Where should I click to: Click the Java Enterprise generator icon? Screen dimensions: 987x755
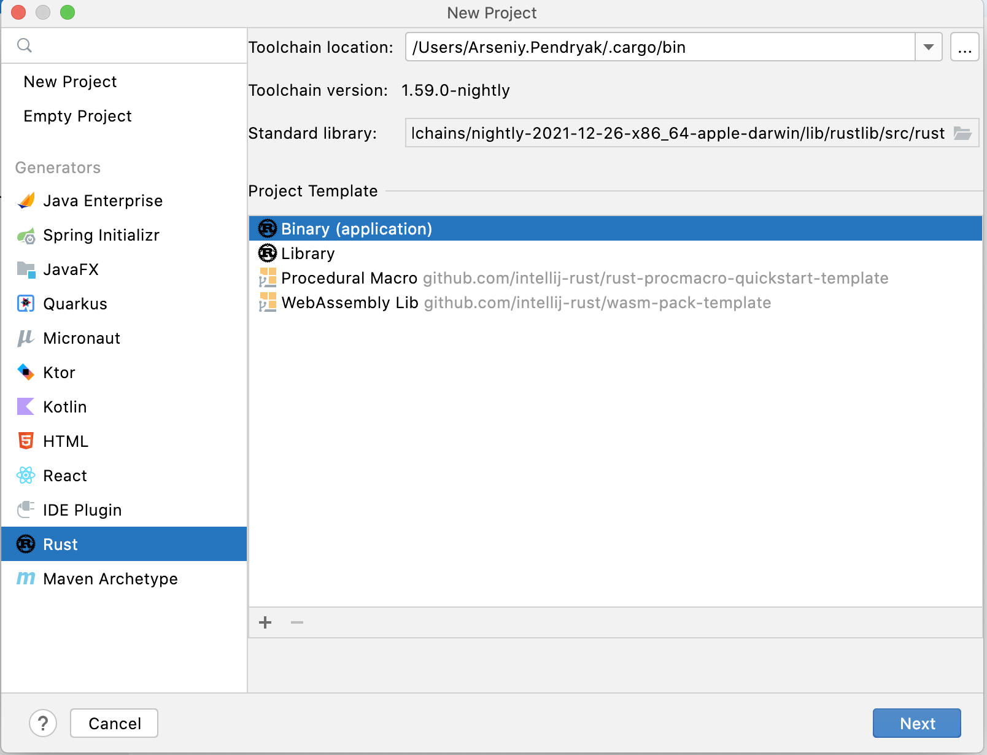pos(26,201)
